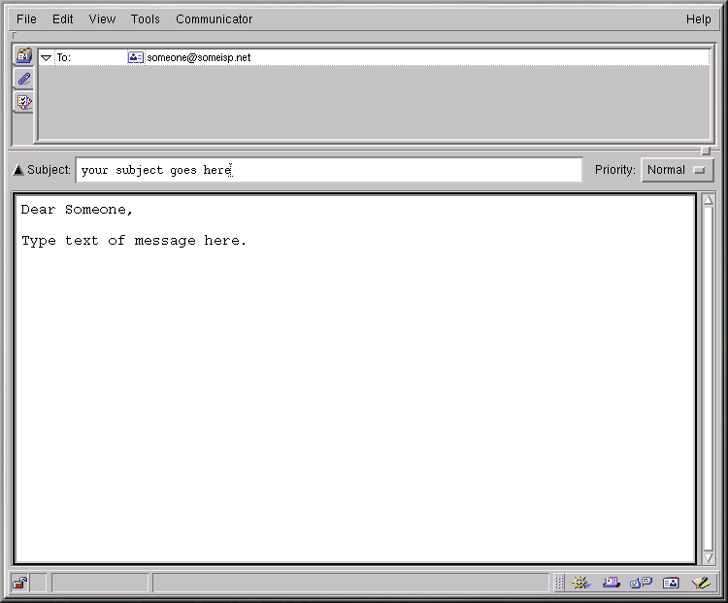Open Newsgroups from the component bar

[641, 583]
